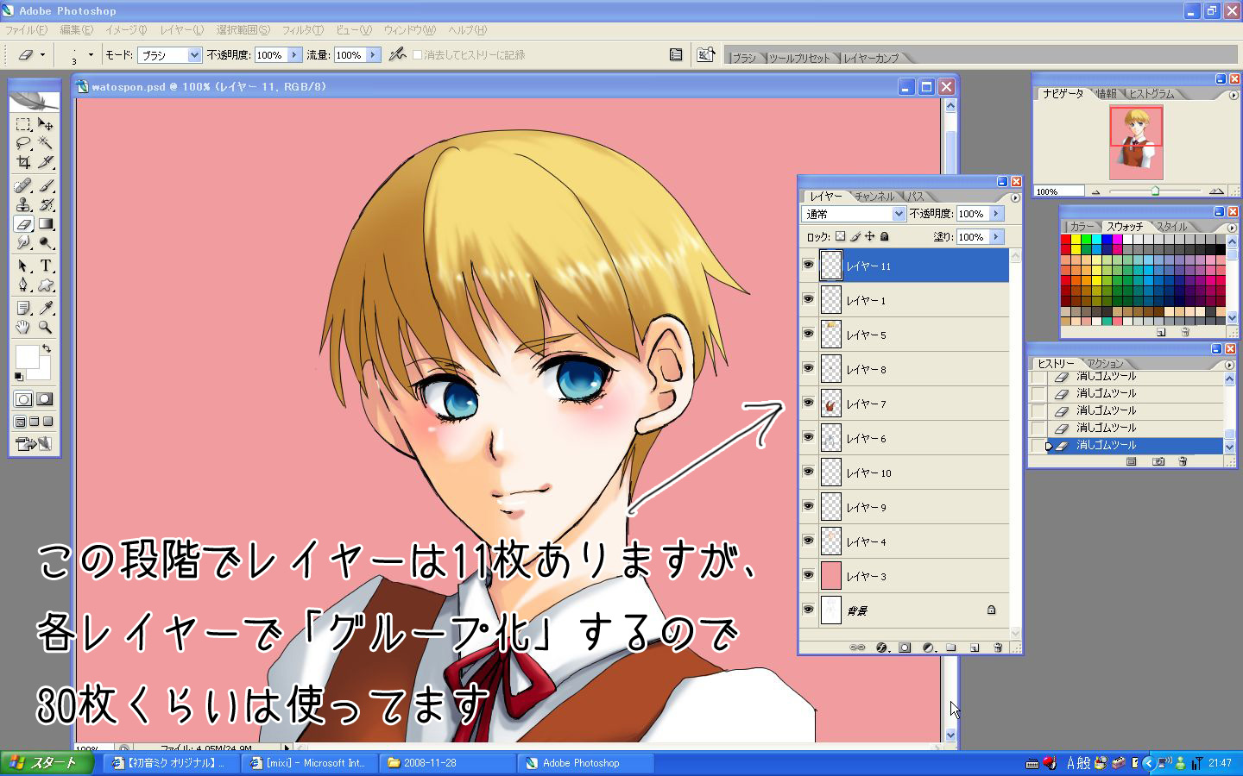Hide レイヤー 1 visibility eye
The image size is (1243, 776).
click(x=808, y=299)
